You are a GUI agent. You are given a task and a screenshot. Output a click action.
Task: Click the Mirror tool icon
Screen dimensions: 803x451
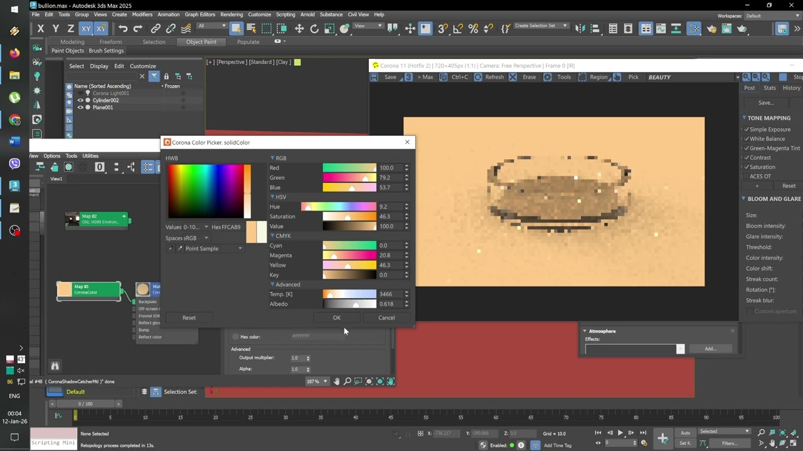coord(580,29)
